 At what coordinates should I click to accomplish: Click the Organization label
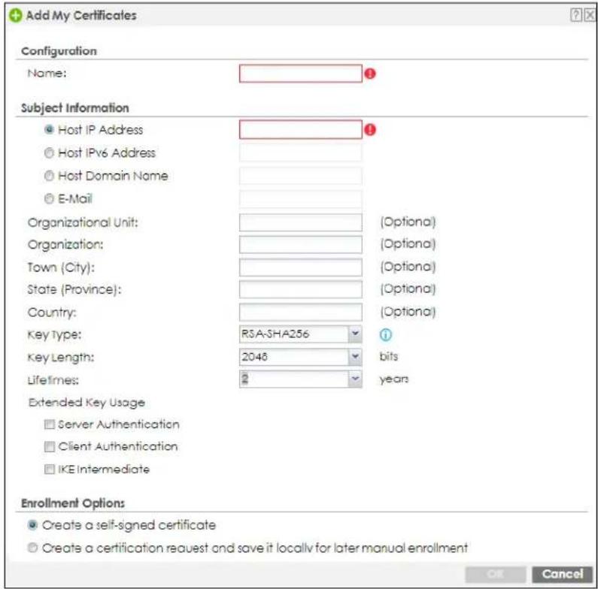[65, 245]
